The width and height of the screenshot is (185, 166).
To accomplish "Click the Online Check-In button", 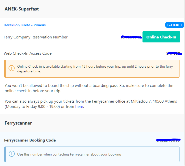I will click(x=161, y=37).
